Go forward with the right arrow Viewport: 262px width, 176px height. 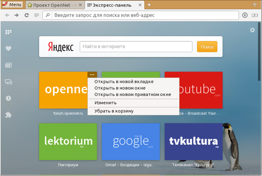[16, 15]
